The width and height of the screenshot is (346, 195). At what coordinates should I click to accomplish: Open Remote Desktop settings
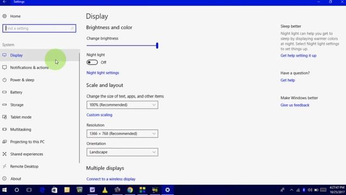24,166
